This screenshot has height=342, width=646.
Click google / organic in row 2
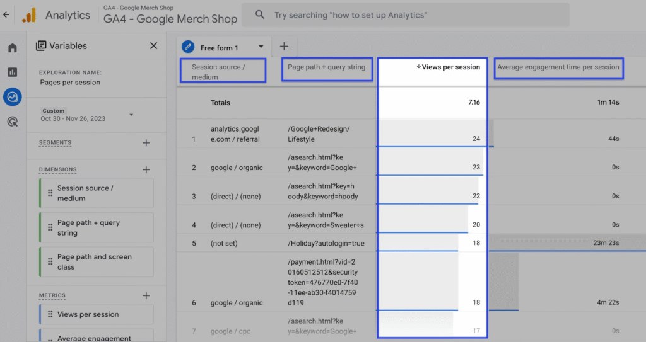tap(237, 168)
